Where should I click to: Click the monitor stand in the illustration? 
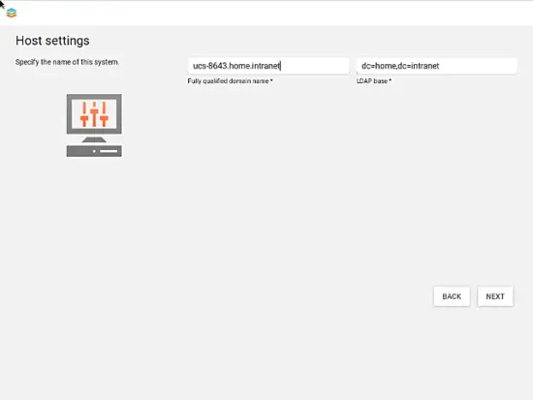(94, 139)
